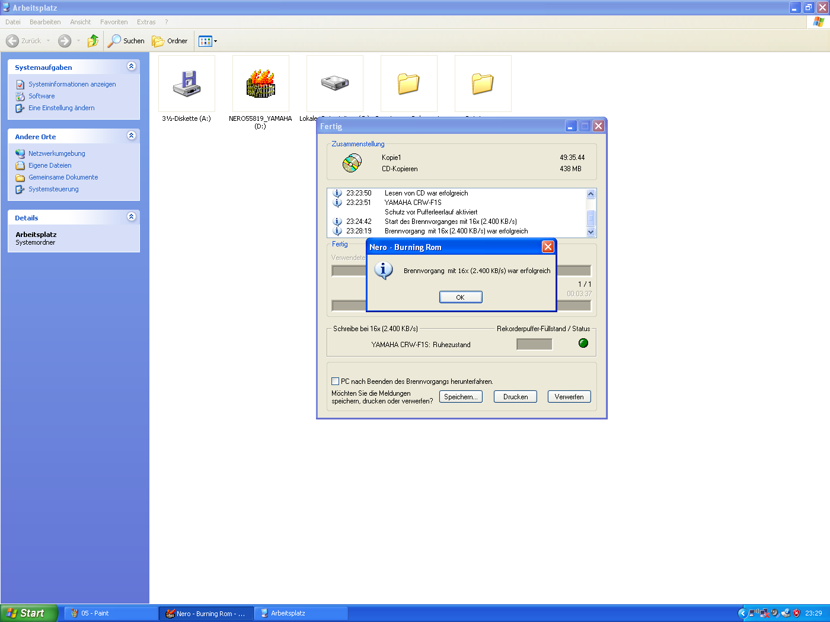Viewport: 830px width, 622px height.
Task: Open the Bearbeiten menu
Action: click(x=45, y=22)
